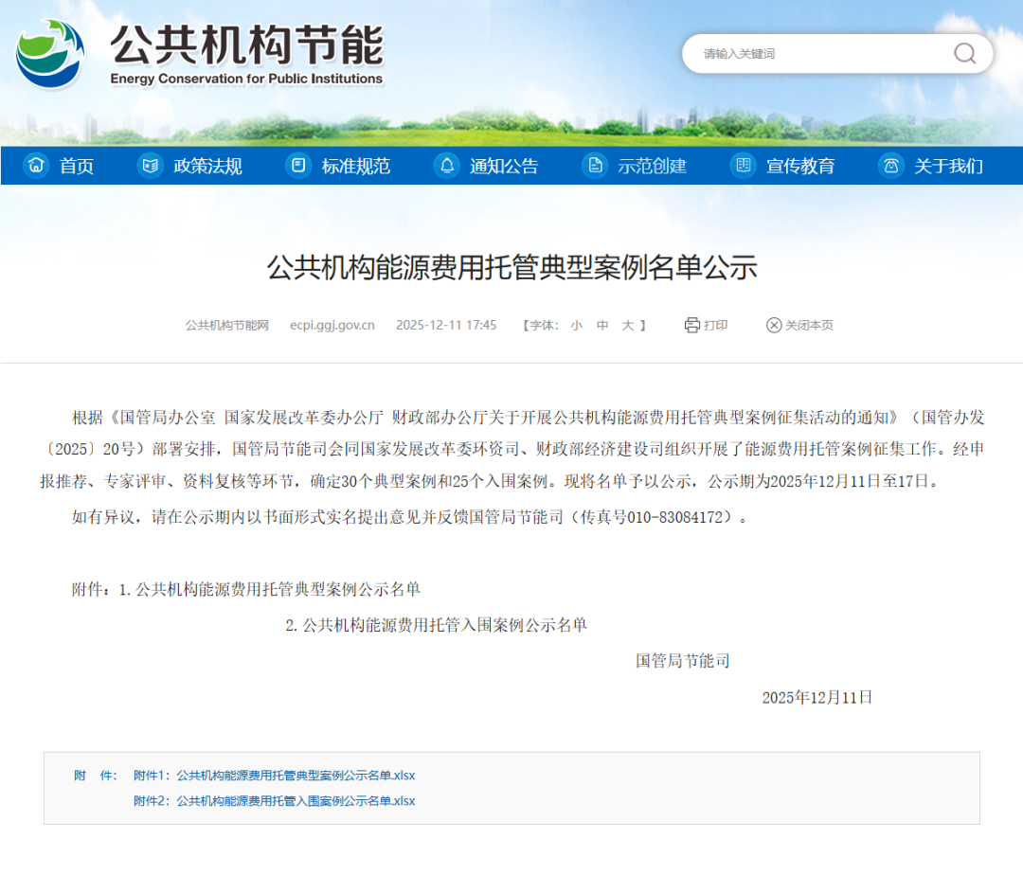Click the 标准规范 document icon
The height and width of the screenshot is (875, 1023).
pos(297,165)
